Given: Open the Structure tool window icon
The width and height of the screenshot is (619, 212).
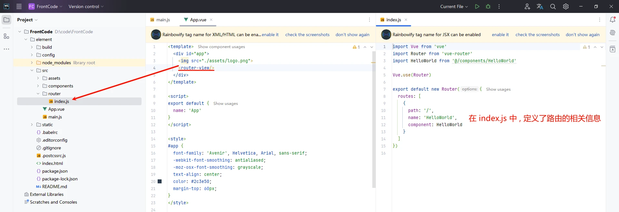Looking at the screenshot, I should point(6,36).
